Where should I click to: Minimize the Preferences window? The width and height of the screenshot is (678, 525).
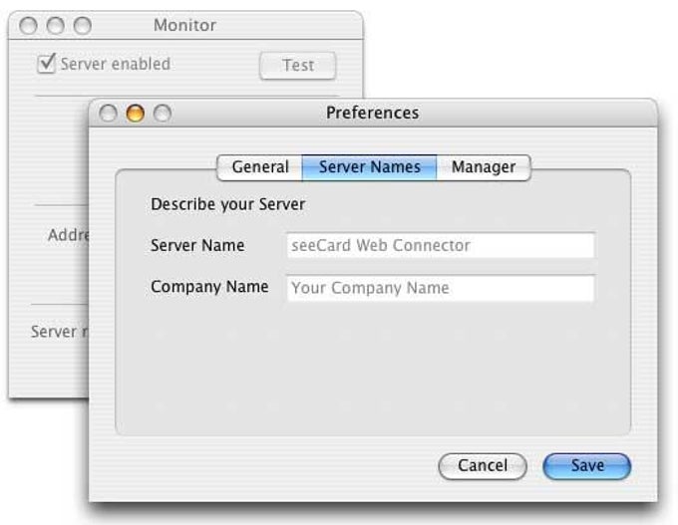pos(135,114)
